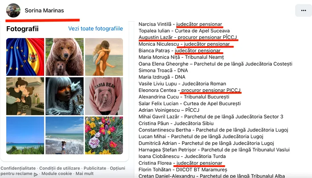Open the EU and Moldova flag photo

point(25,57)
